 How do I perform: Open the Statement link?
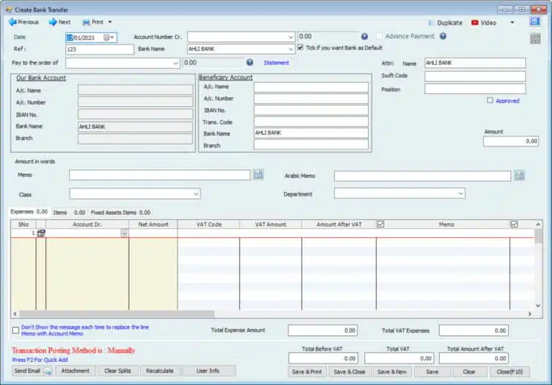[276, 63]
